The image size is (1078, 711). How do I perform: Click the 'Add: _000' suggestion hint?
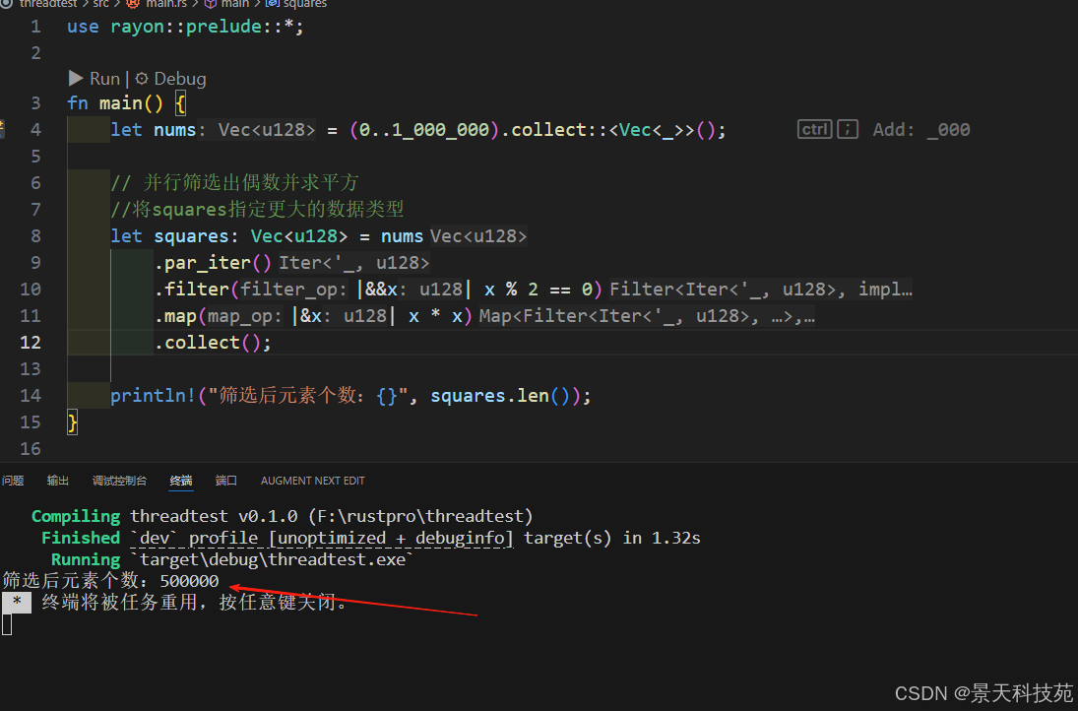click(921, 130)
